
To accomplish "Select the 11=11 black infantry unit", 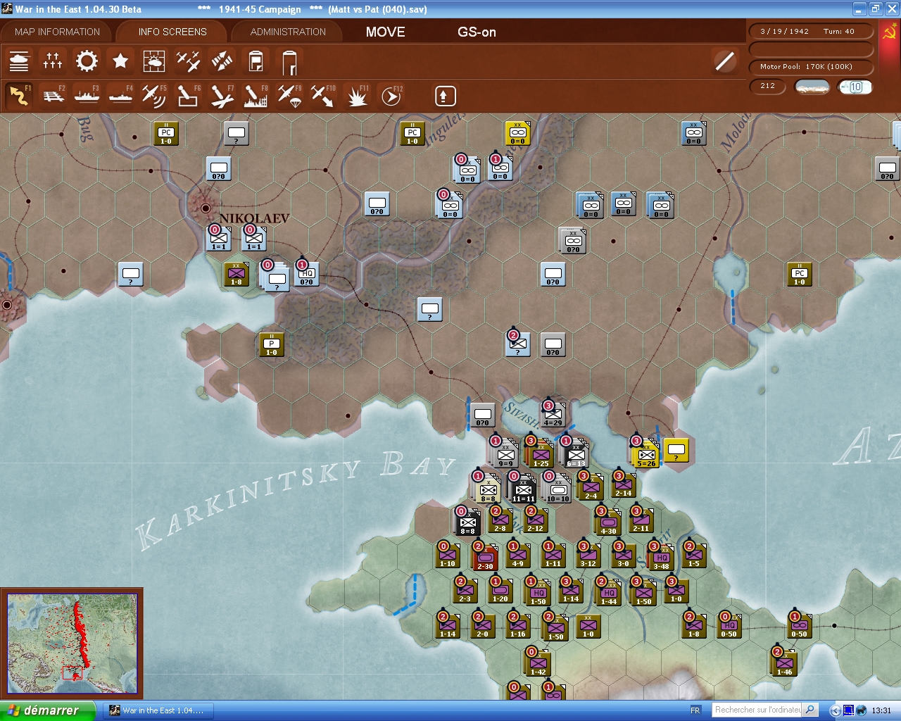I will [523, 490].
